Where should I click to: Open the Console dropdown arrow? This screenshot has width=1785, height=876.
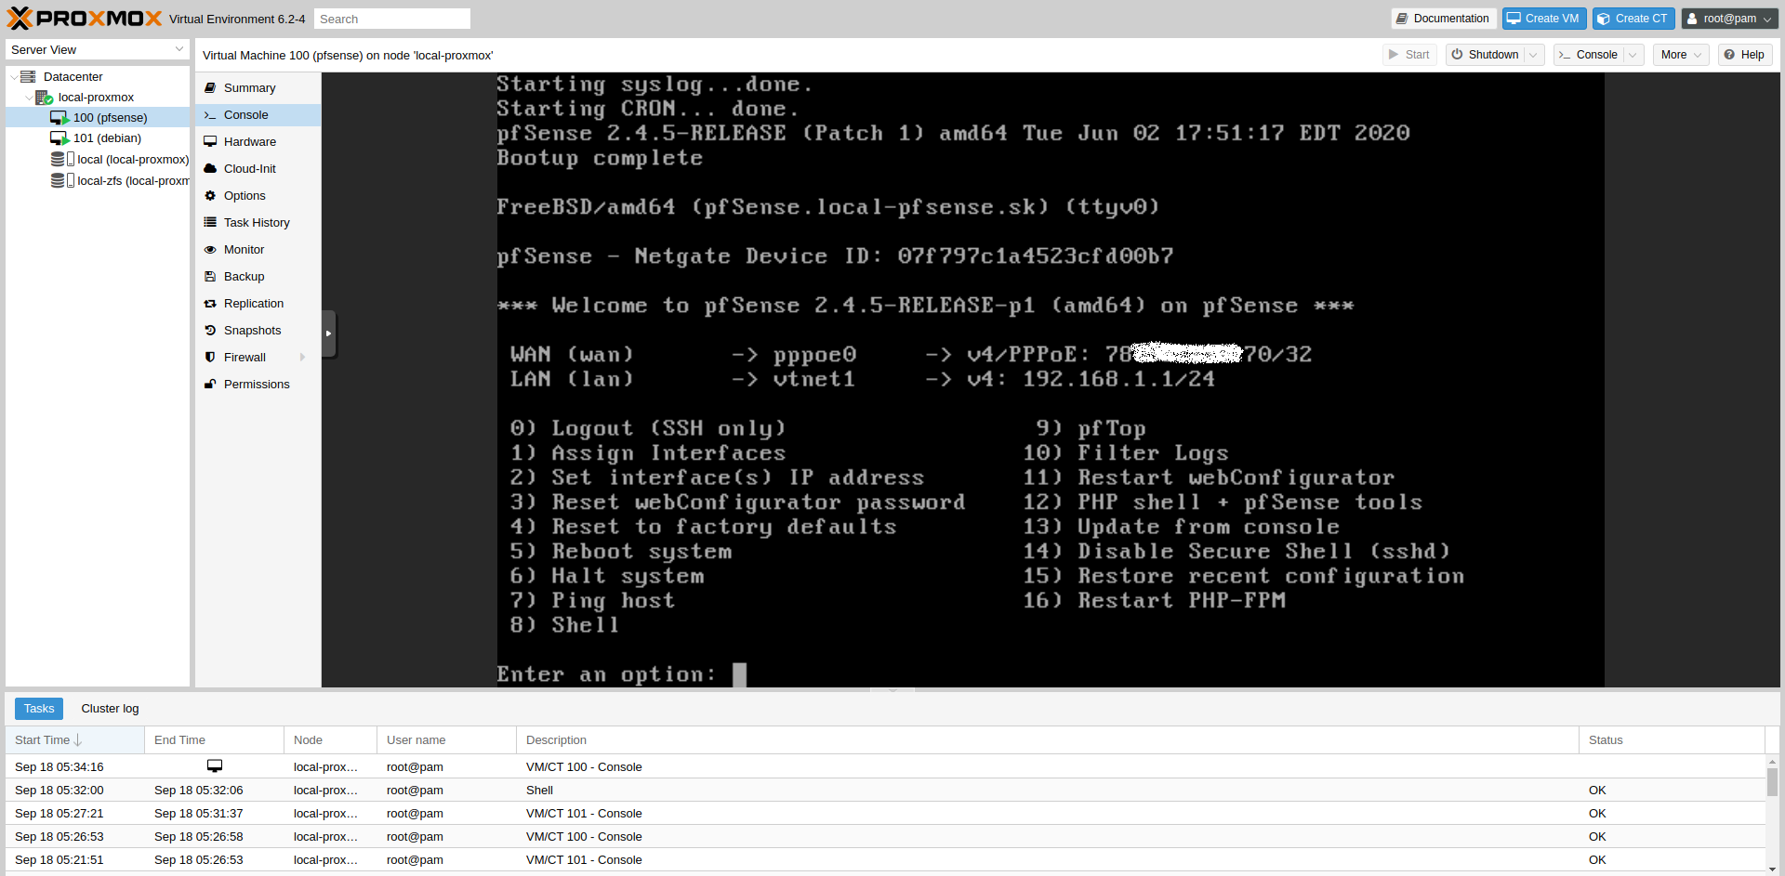(1633, 55)
